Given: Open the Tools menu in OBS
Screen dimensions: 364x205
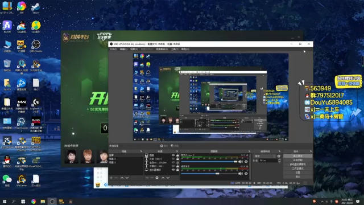Looking at the screenshot, I should point(175,50).
